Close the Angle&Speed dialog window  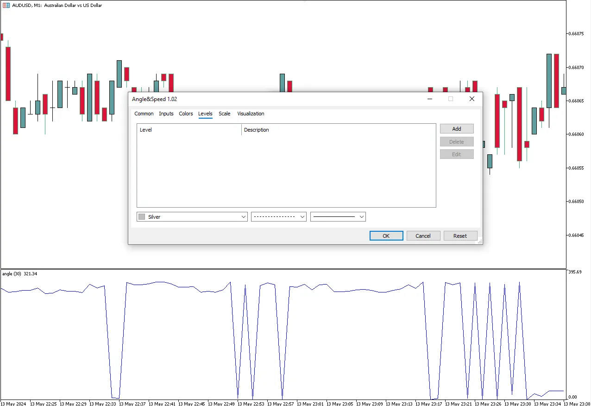click(x=472, y=99)
